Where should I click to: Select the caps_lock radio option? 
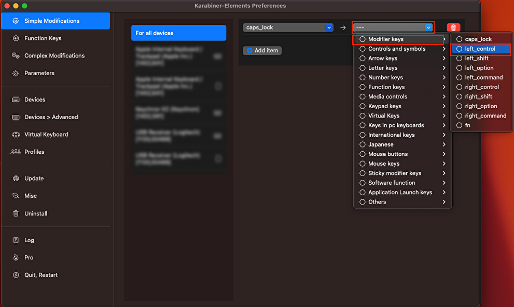click(x=459, y=39)
